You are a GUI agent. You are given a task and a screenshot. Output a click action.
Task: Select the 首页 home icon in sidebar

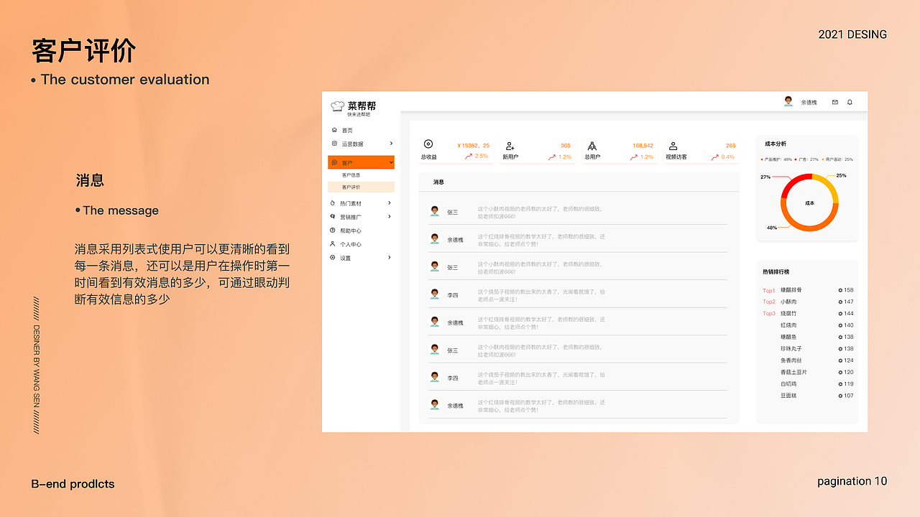coord(333,130)
